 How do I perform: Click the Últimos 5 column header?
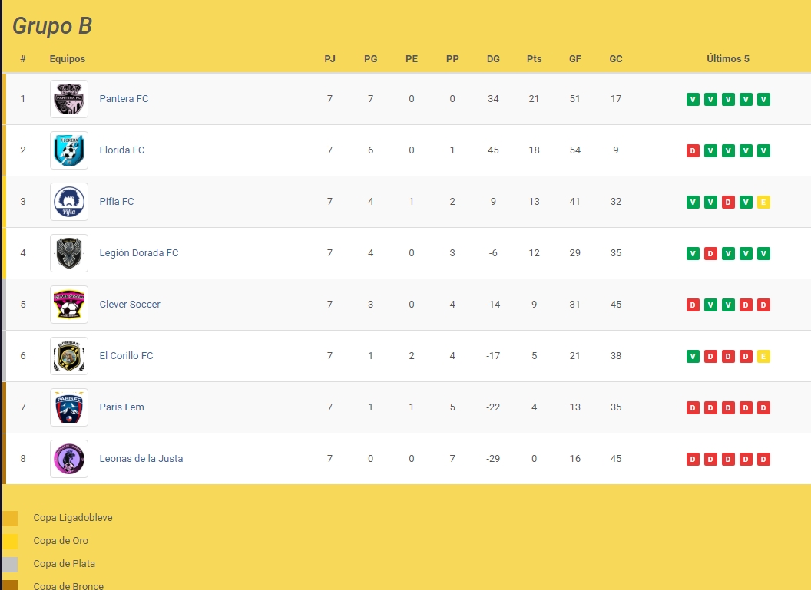[x=727, y=59]
